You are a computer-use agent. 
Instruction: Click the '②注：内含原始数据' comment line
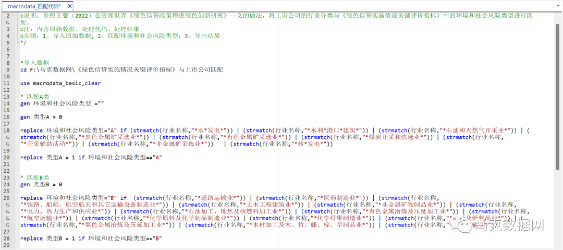(79, 29)
